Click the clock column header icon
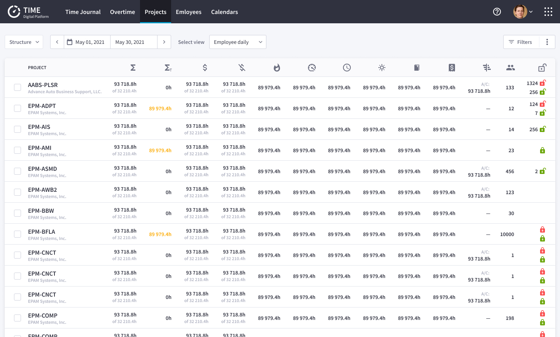Image resolution: width=560 pixels, height=337 pixels. [x=346, y=68]
